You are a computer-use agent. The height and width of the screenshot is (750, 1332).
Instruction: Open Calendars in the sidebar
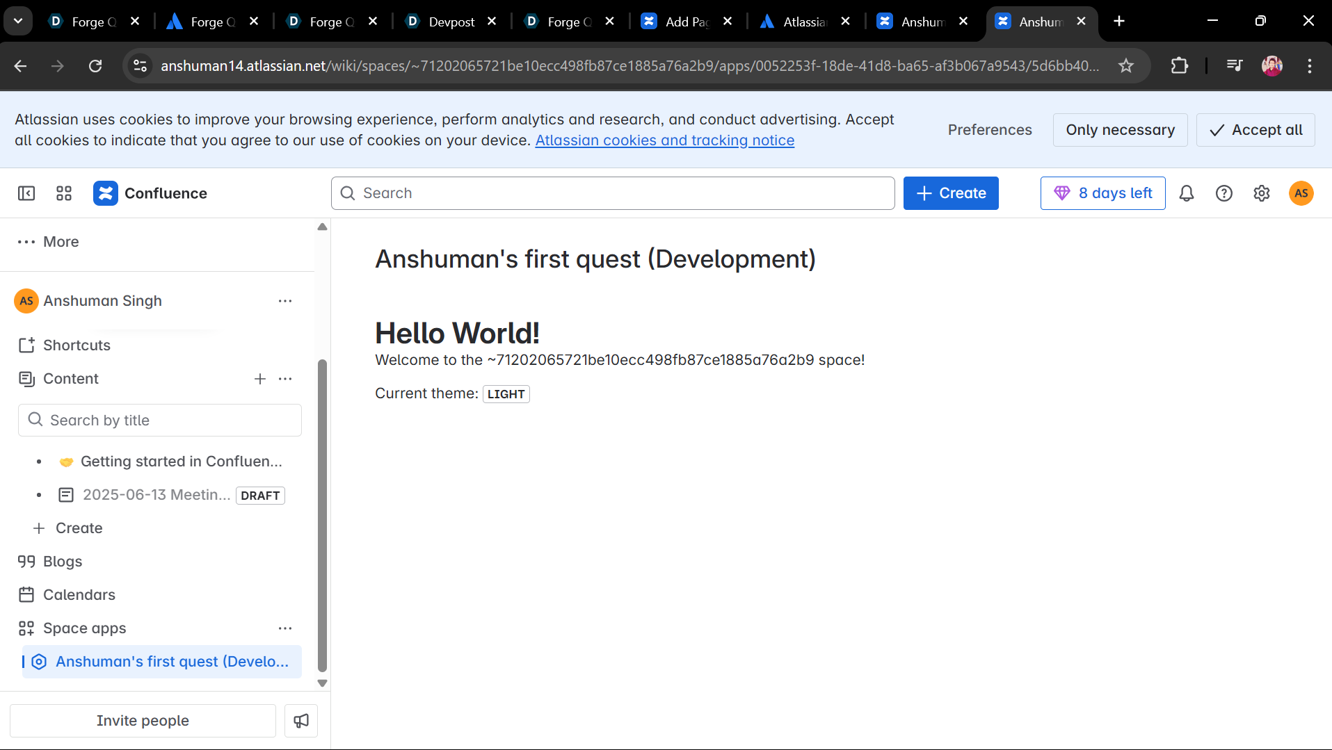coord(79,595)
